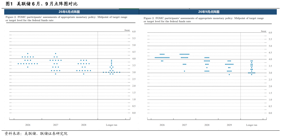Click the 3.0 axis value in June chart

point(134,72)
